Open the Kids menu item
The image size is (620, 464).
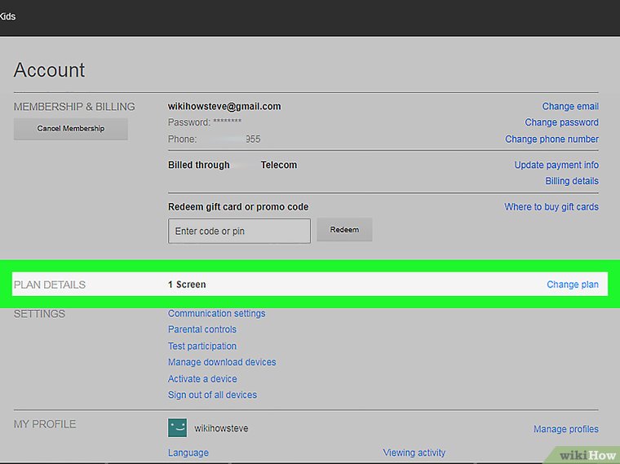pos(7,16)
